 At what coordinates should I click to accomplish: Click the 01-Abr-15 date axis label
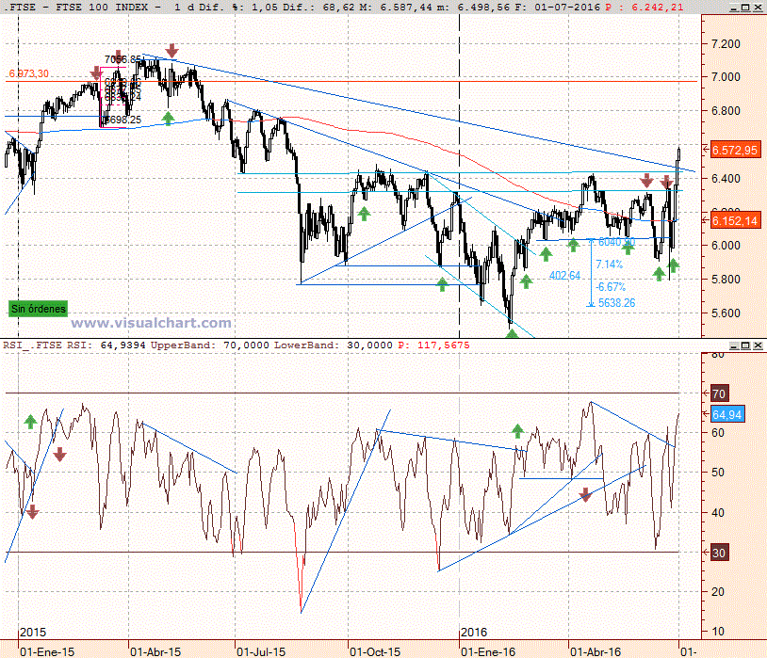pos(155,651)
